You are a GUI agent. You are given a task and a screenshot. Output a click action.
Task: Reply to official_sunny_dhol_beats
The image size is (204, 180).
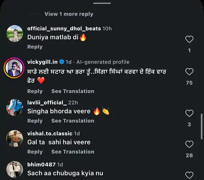click(x=35, y=47)
